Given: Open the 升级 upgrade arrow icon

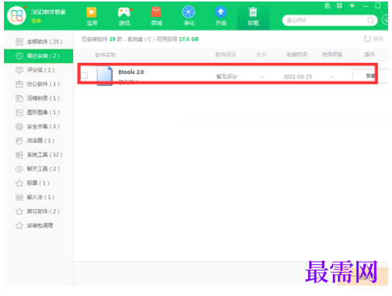Looking at the screenshot, I should coord(220,12).
